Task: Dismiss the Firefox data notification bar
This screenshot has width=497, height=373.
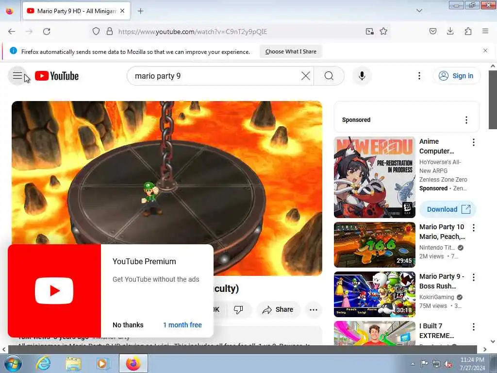Action: [x=485, y=51]
